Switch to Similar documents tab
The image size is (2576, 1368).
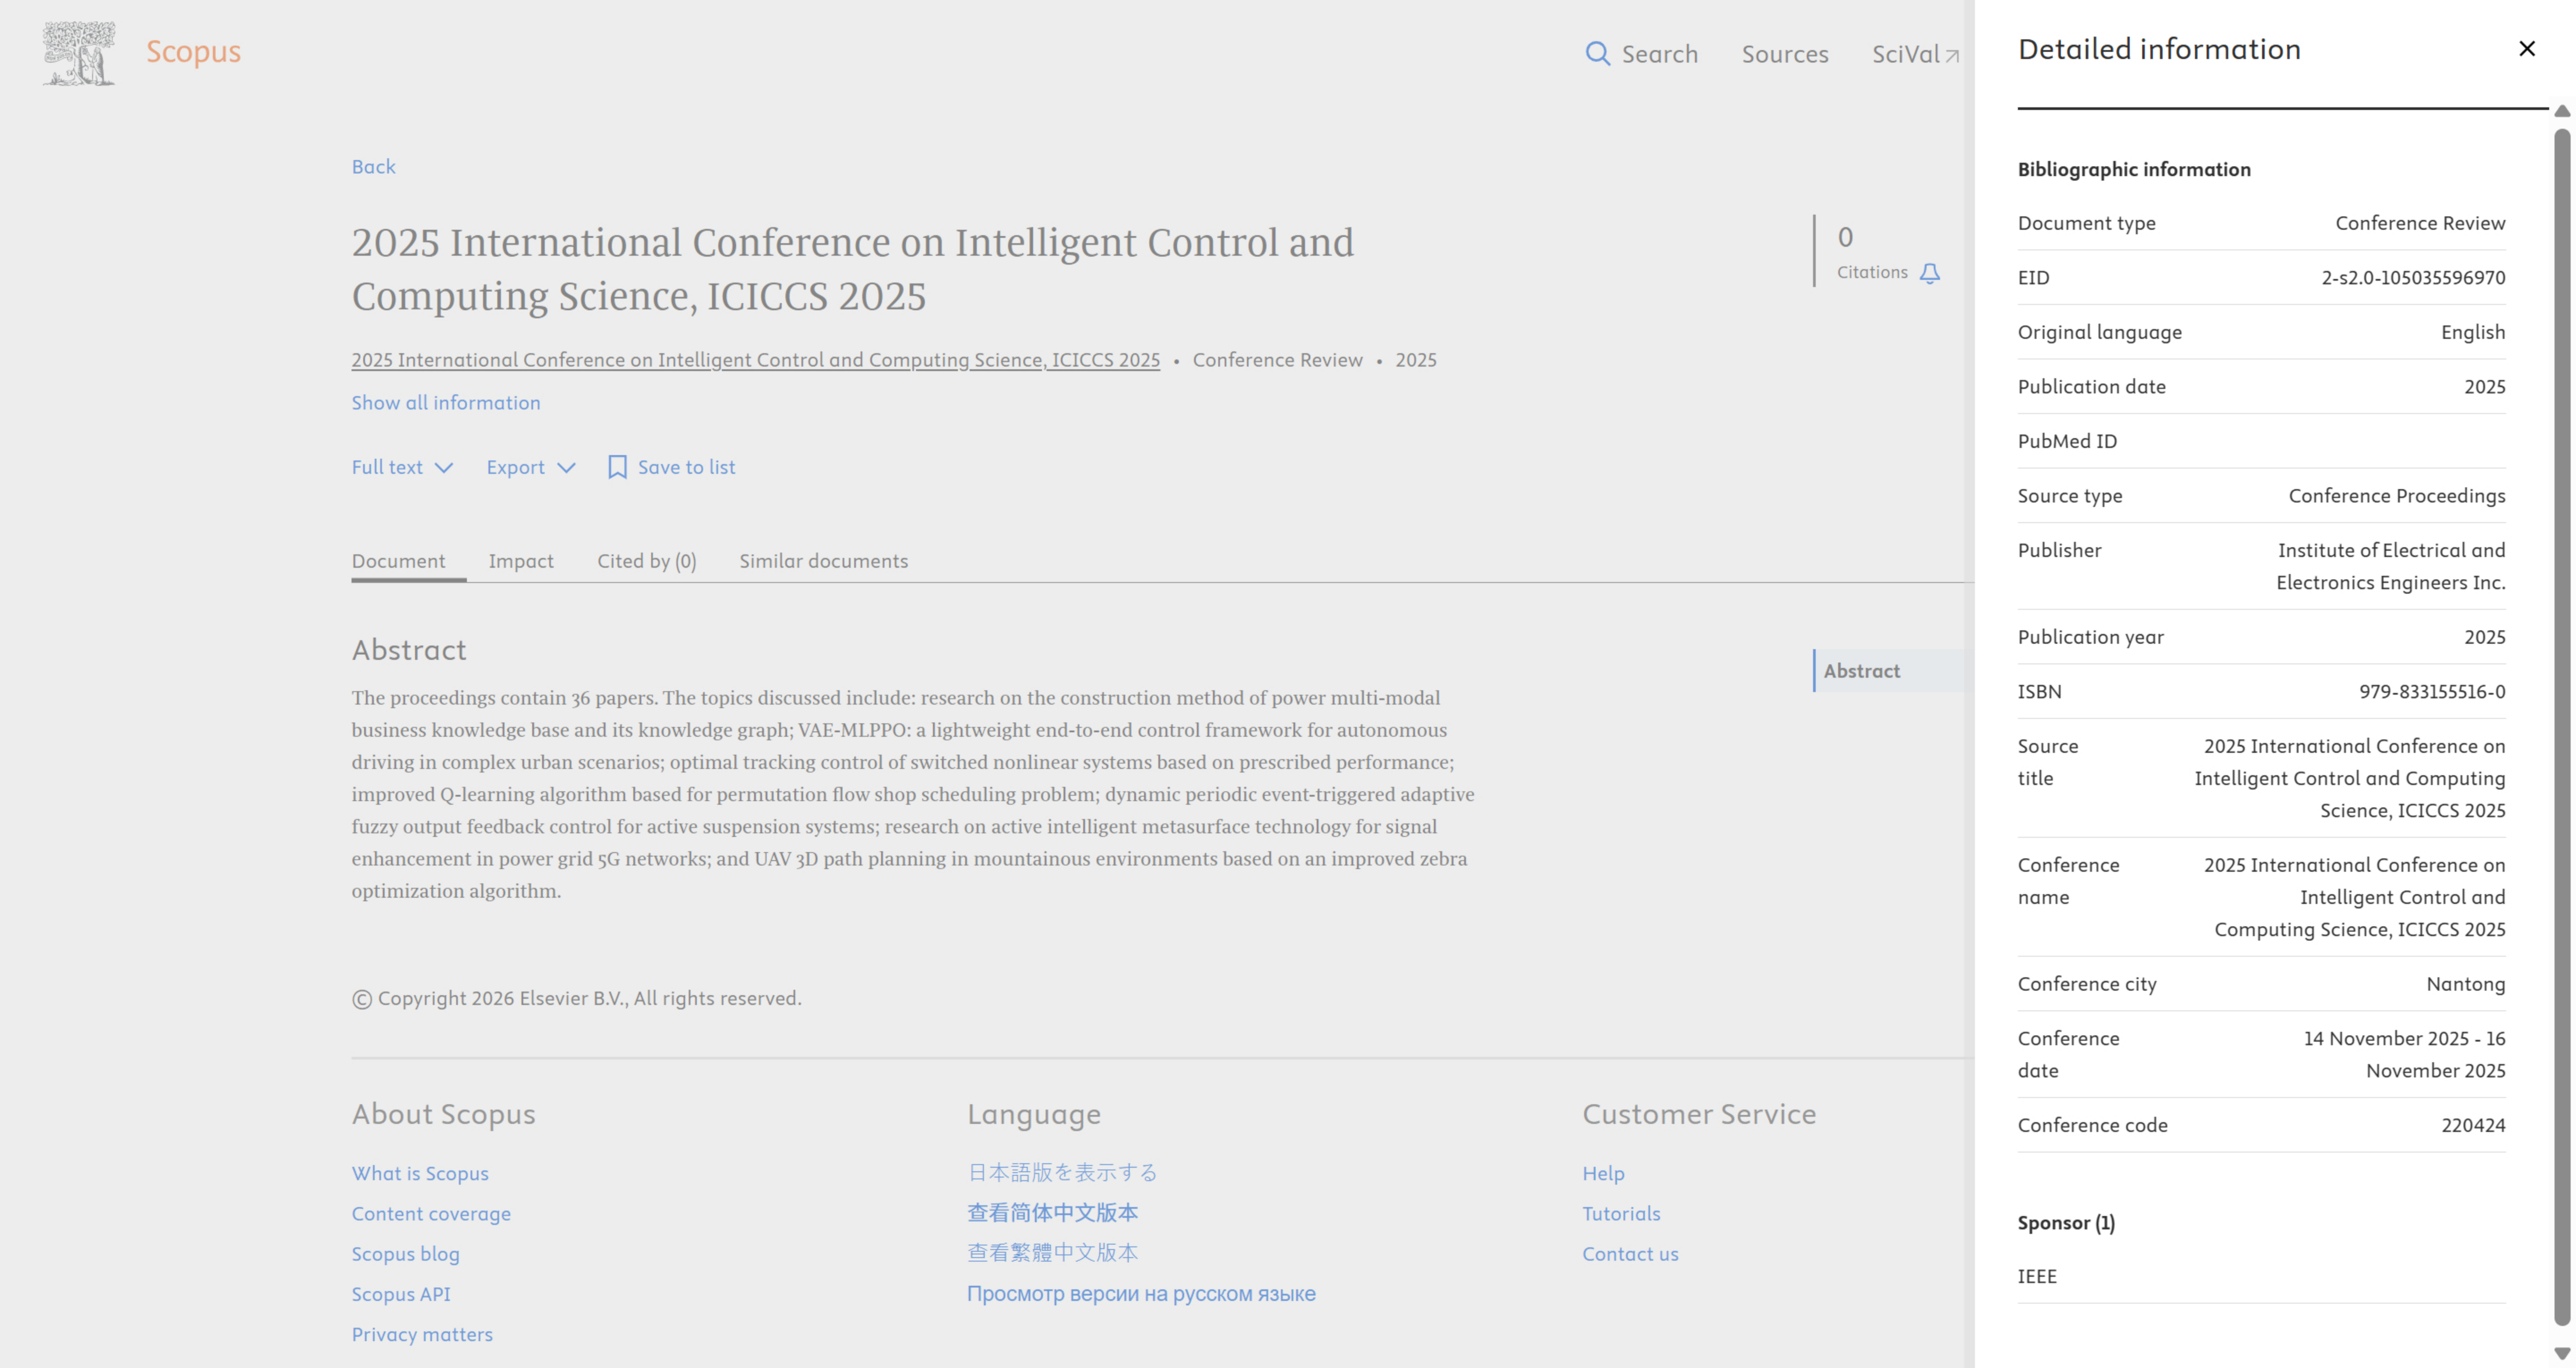coord(824,561)
